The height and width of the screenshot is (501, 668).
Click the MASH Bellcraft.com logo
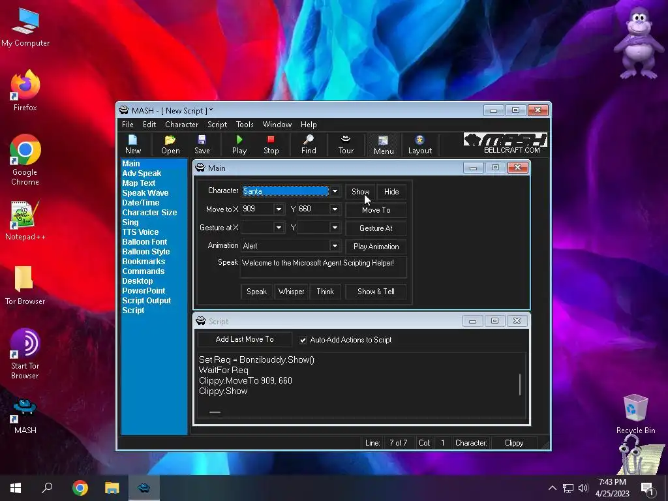tap(506, 144)
